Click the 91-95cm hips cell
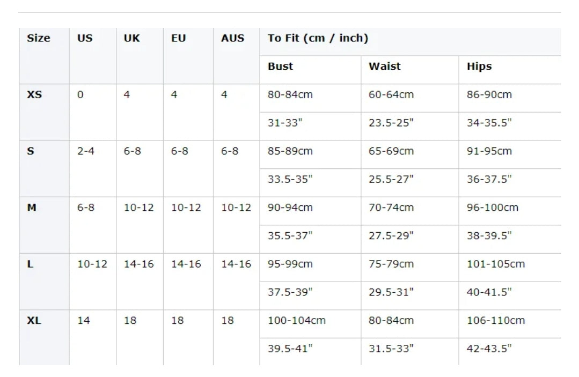The width and height of the screenshot is (579, 377). point(489,151)
